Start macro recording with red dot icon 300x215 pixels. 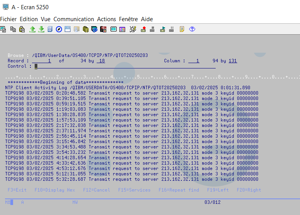click(x=143, y=29)
